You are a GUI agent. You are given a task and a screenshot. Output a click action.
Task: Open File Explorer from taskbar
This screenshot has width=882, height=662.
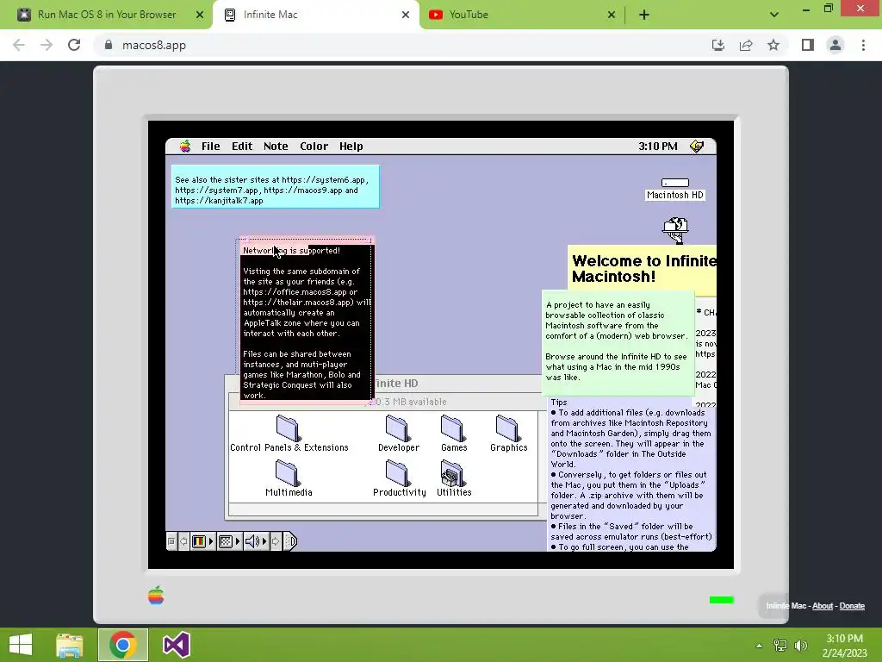coord(70,645)
